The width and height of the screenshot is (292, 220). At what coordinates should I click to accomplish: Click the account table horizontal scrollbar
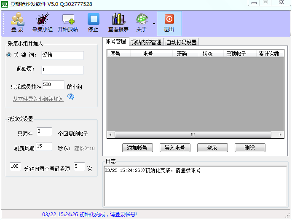coord(193,134)
